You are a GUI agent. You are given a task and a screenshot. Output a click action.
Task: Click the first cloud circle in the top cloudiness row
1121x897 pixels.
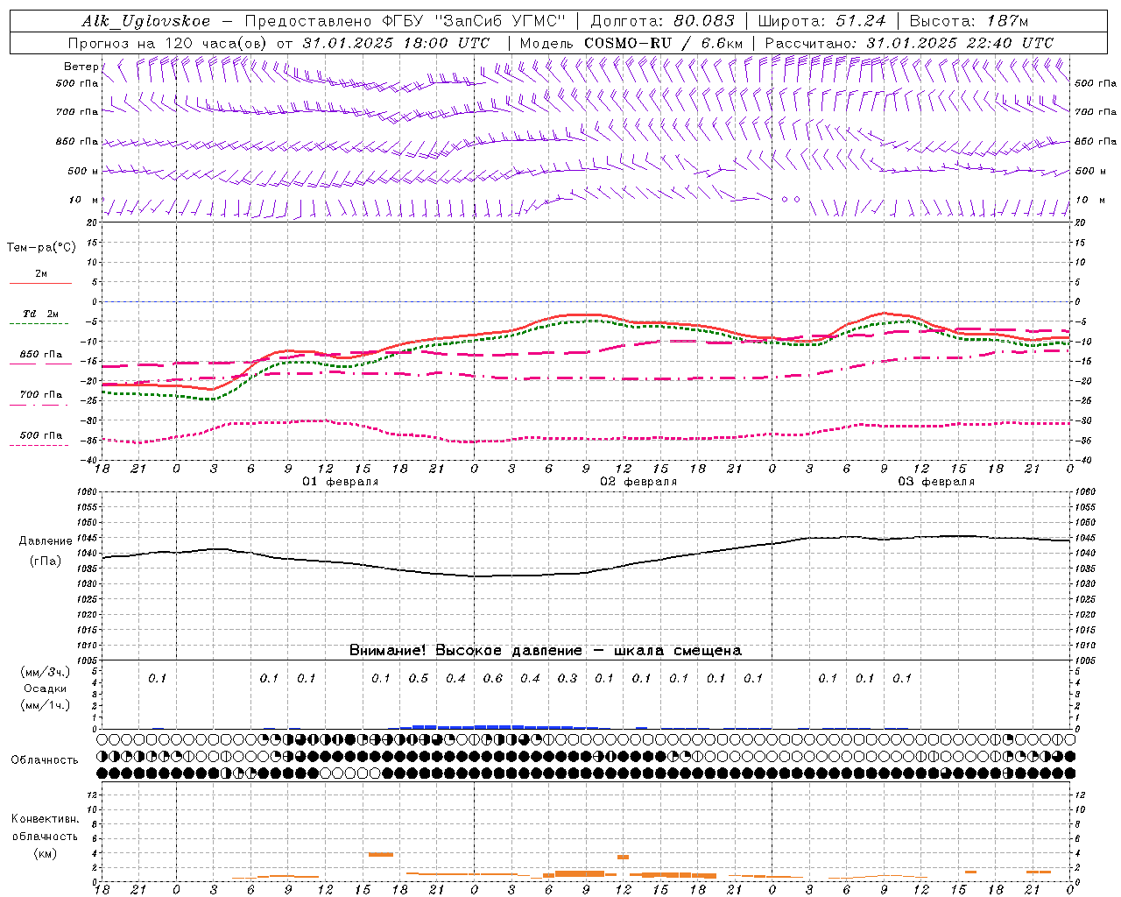[102, 739]
